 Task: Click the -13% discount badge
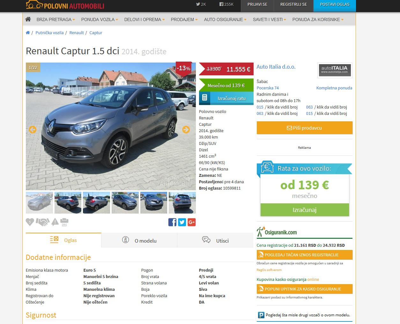(183, 68)
